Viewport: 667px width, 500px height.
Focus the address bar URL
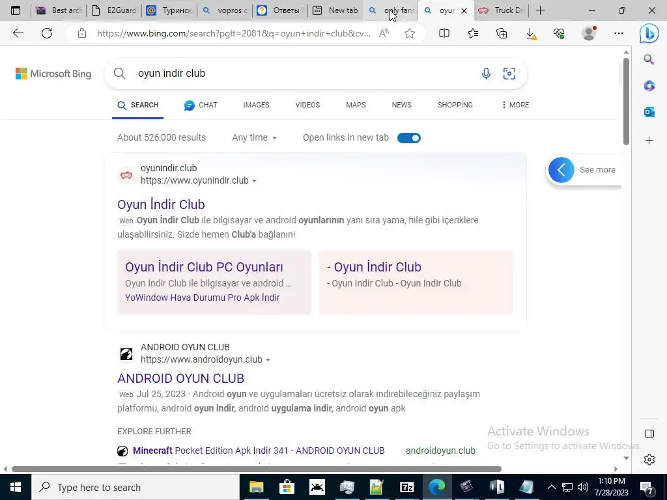234,34
